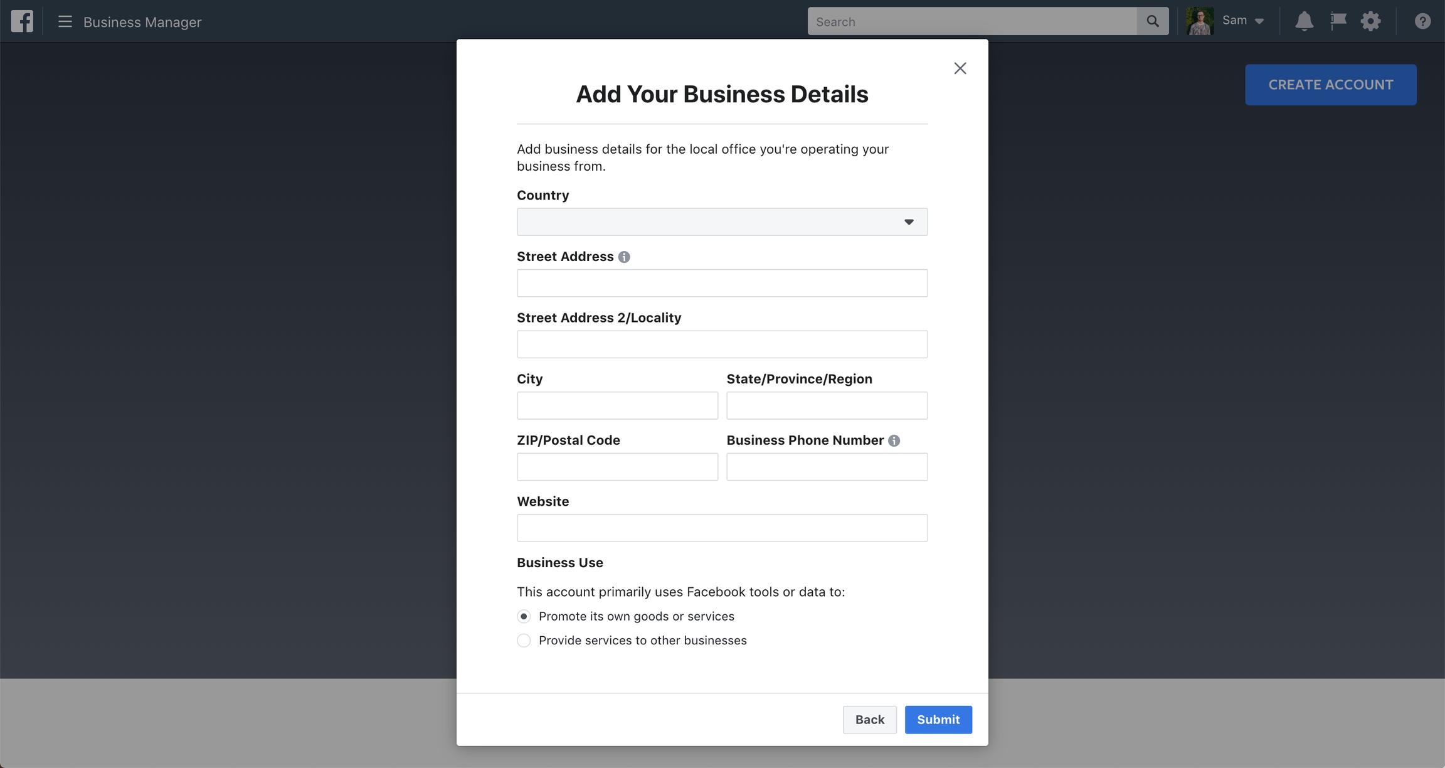
Task: Open the hamburger menu beside Business Manager
Action: 65,22
